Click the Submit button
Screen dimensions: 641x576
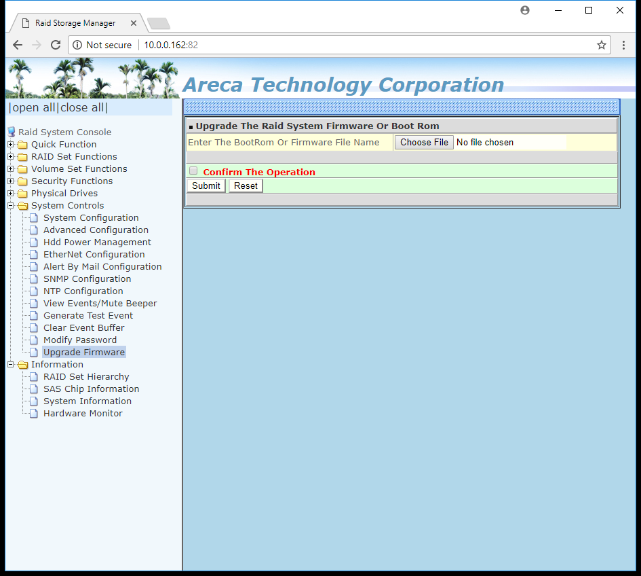tap(206, 186)
